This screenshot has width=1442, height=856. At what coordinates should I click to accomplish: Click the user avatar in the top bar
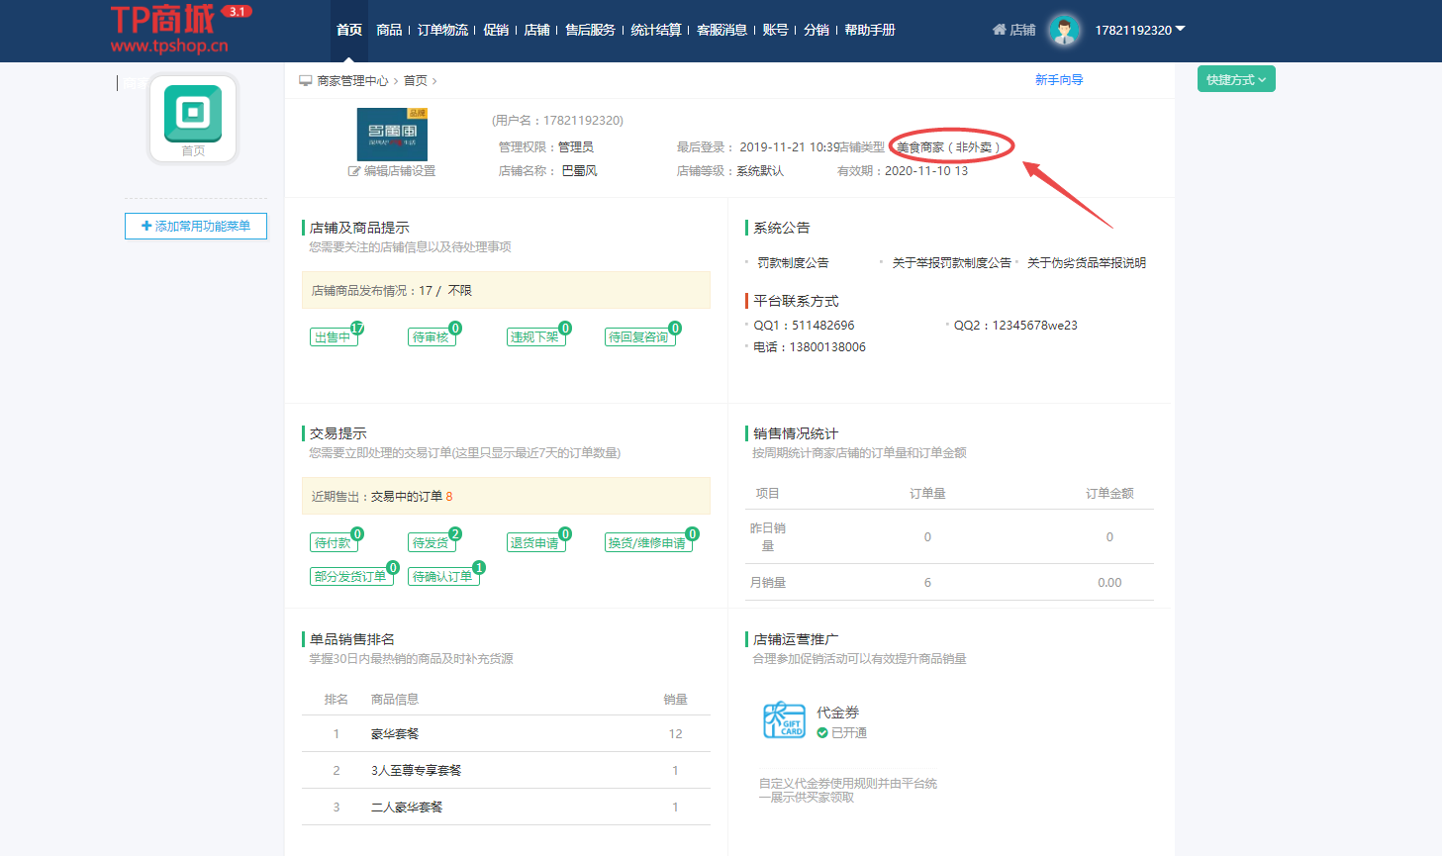[x=1062, y=30]
